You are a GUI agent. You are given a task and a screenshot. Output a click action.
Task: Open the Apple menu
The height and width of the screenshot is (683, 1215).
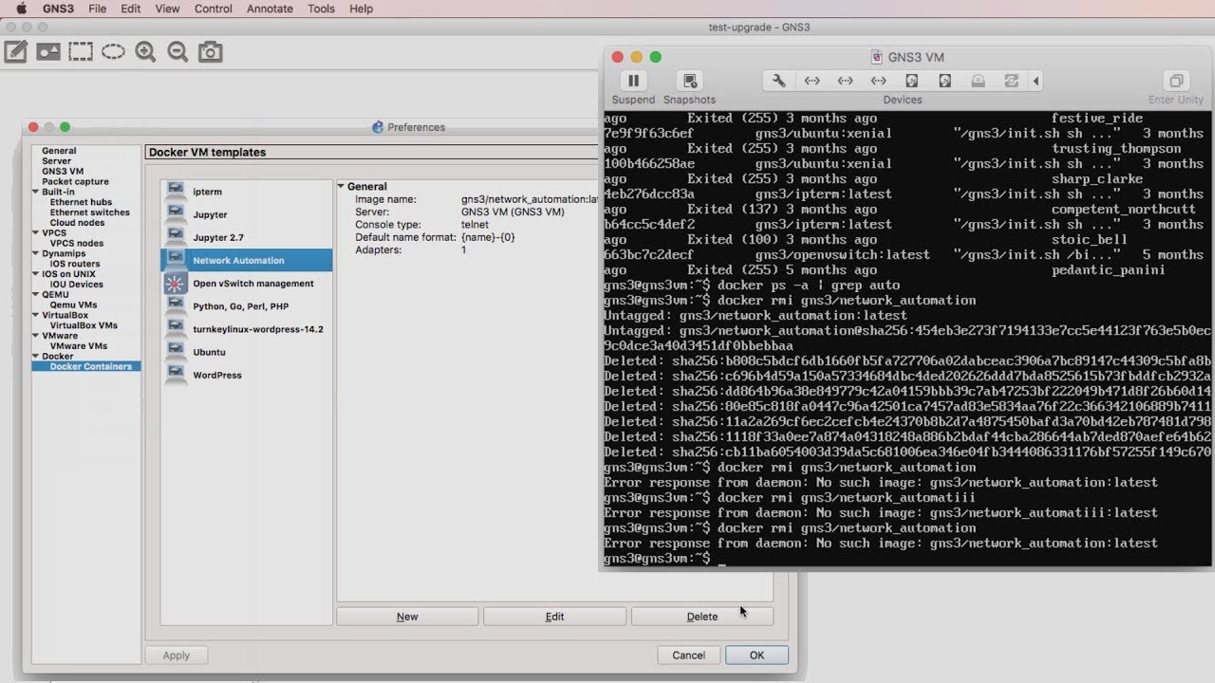(x=21, y=9)
